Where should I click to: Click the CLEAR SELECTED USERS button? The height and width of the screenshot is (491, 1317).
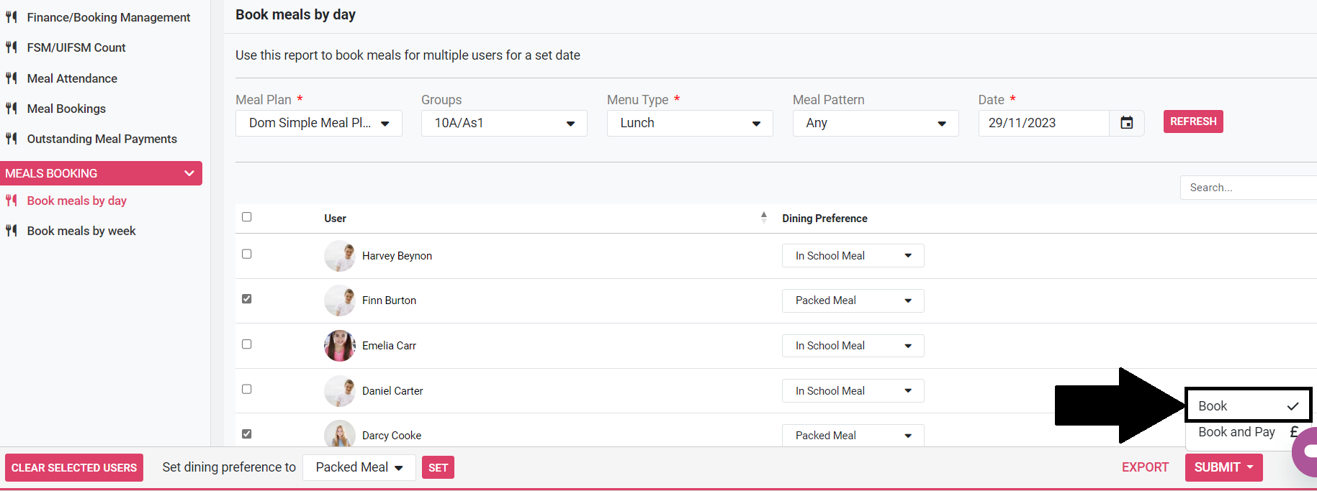pos(74,468)
